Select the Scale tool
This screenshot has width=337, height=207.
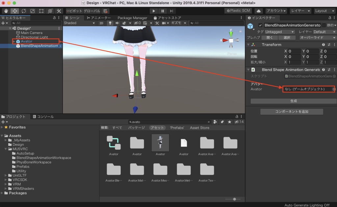pyautogui.click(x=33, y=11)
